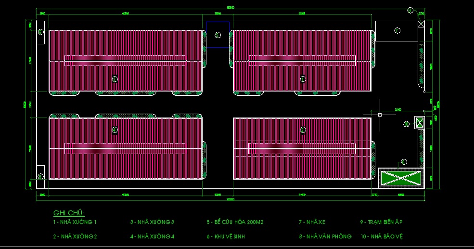Click the circle marker on the top-left workshop roof
This screenshot has width=474, height=249.
tap(115, 79)
